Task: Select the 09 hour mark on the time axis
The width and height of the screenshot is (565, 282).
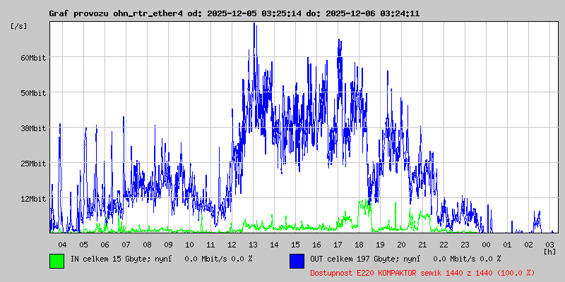Action: tap(168, 244)
